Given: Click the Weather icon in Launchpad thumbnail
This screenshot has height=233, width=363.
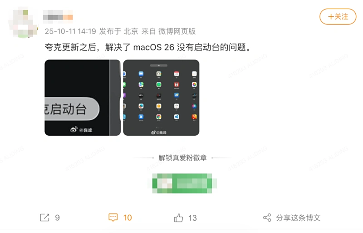Looking at the screenshot, I should (x=177, y=95).
